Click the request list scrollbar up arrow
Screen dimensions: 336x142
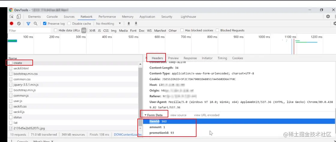(140, 64)
